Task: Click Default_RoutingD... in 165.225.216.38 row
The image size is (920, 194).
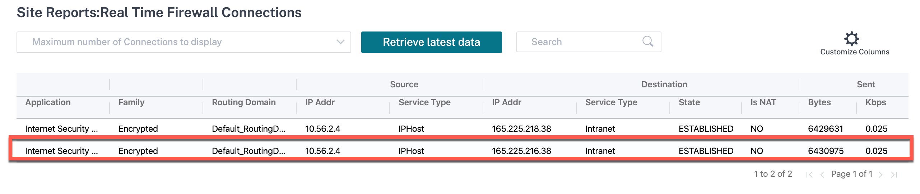Action: click(x=248, y=151)
